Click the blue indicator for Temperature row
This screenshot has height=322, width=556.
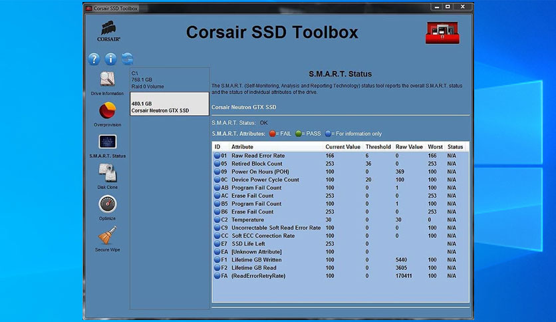(x=217, y=220)
